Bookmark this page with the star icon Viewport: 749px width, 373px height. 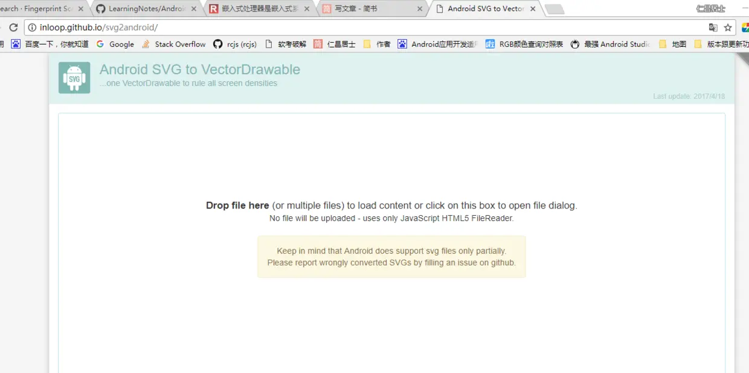coord(728,28)
